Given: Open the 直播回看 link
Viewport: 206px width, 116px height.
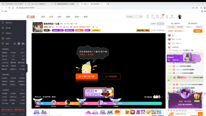Looking at the screenshot, I should pos(193,23).
